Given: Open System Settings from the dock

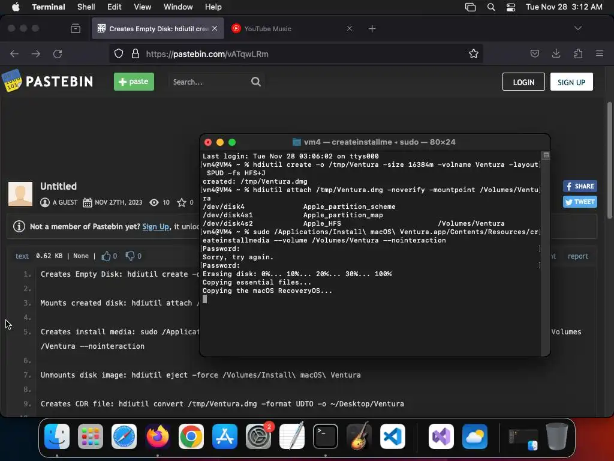Looking at the screenshot, I should tap(258, 436).
